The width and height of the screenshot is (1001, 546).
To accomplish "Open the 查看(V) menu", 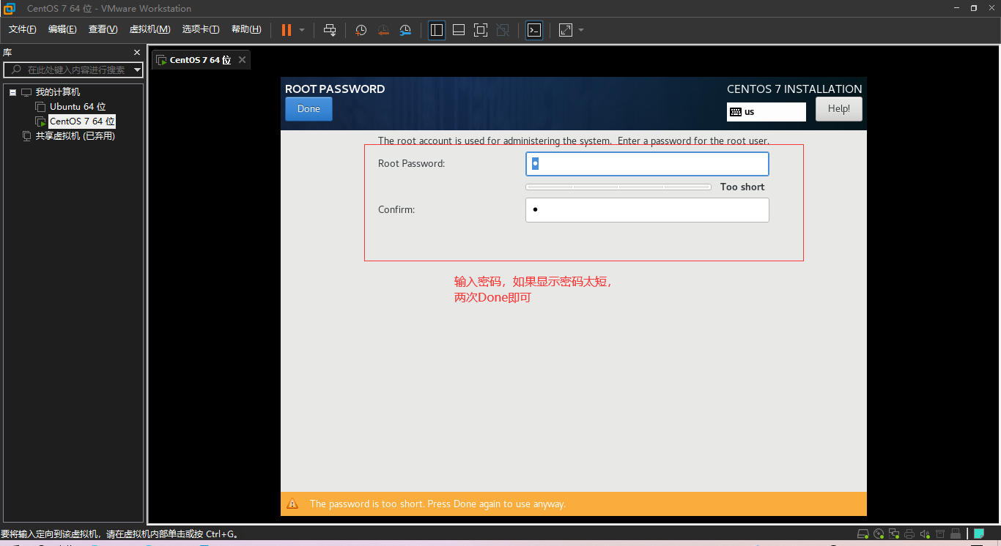I will 103,29.
